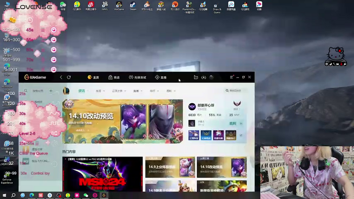The height and width of the screenshot is (199, 354).
Task: Open the 14.9上分阵容 article card
Action: coord(170,167)
